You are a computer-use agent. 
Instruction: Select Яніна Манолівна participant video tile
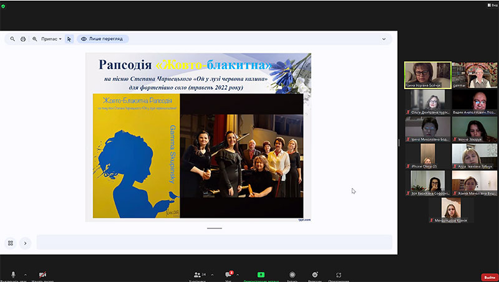[x=475, y=183]
